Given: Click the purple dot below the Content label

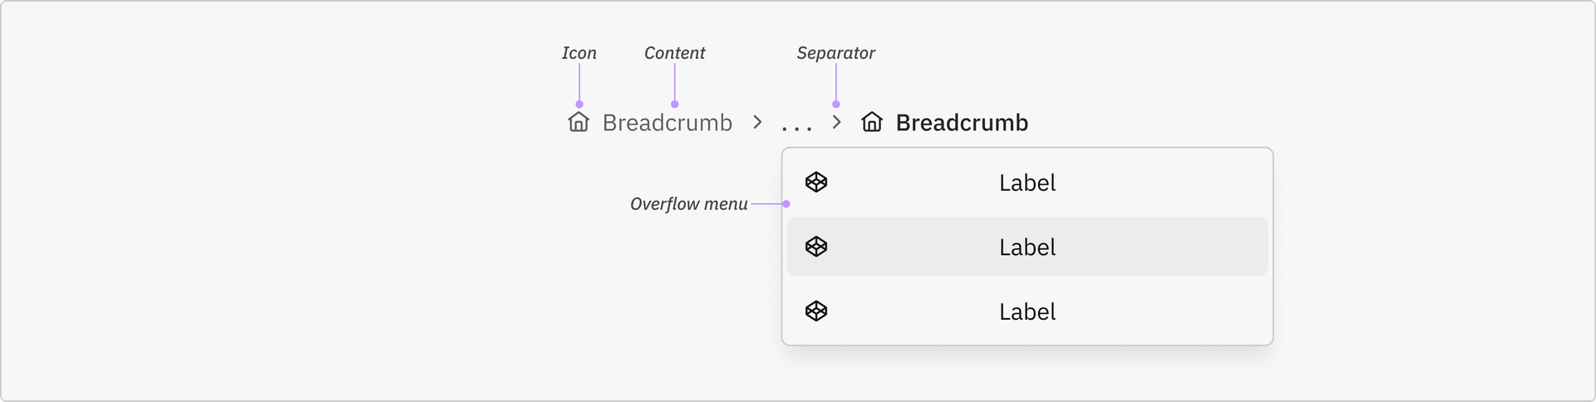Looking at the screenshot, I should tap(675, 105).
